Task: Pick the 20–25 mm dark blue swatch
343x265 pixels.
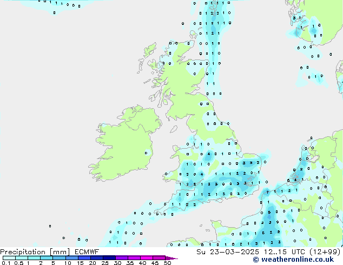Action: tap(97, 258)
